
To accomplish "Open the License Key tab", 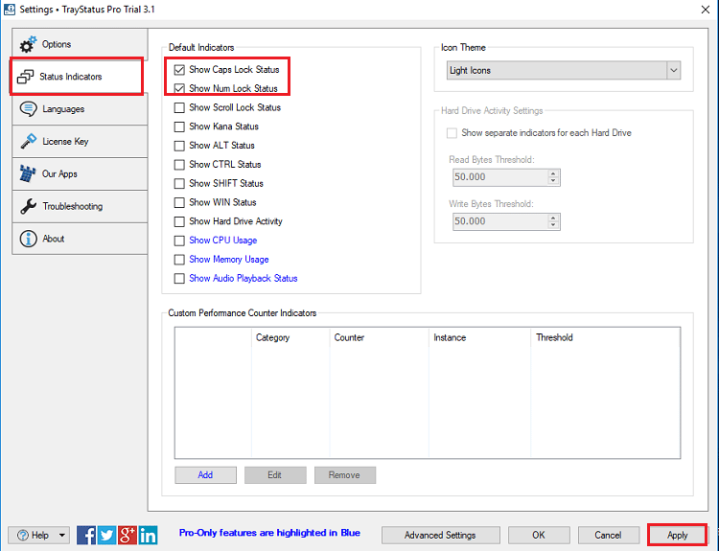I will click(80, 141).
